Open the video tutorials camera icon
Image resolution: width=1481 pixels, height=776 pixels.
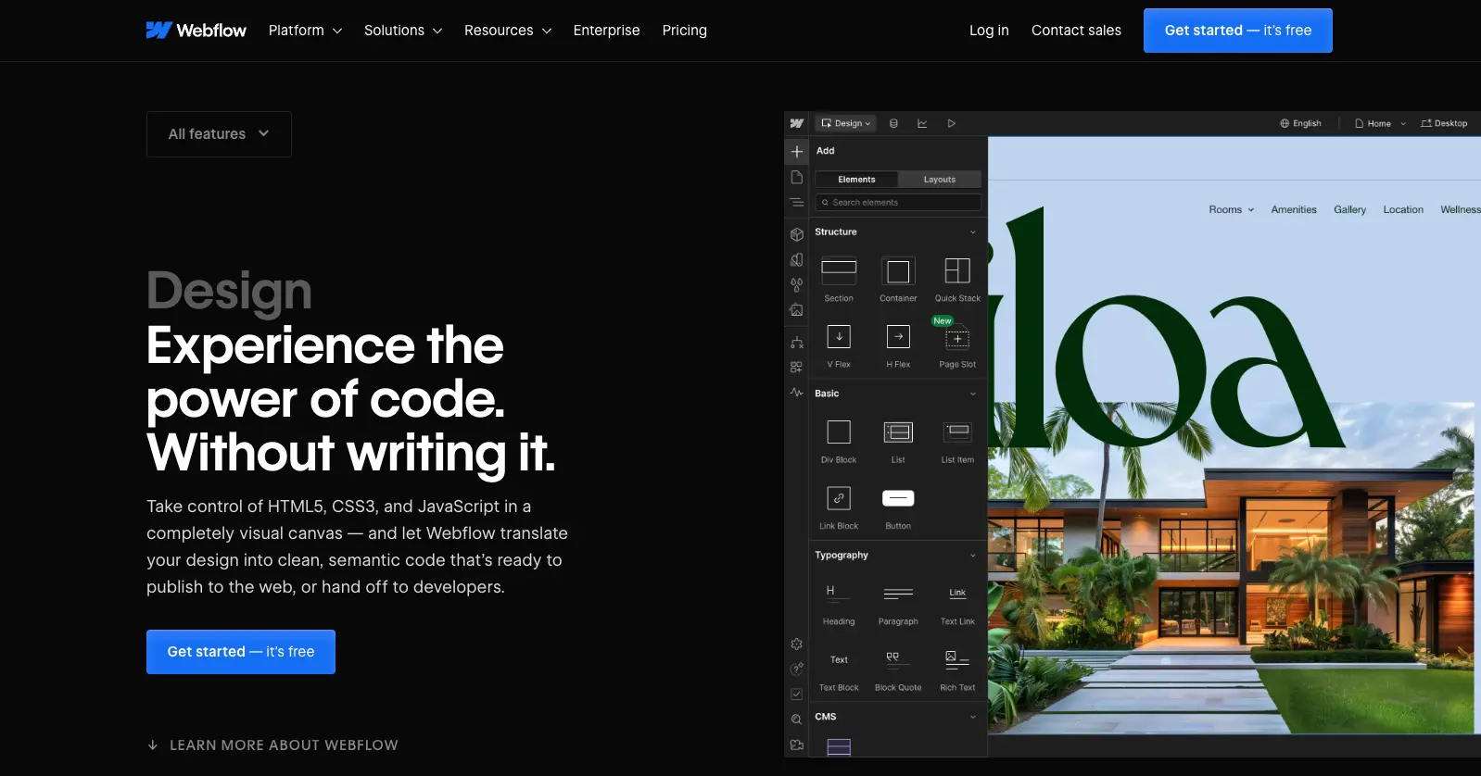[796, 745]
